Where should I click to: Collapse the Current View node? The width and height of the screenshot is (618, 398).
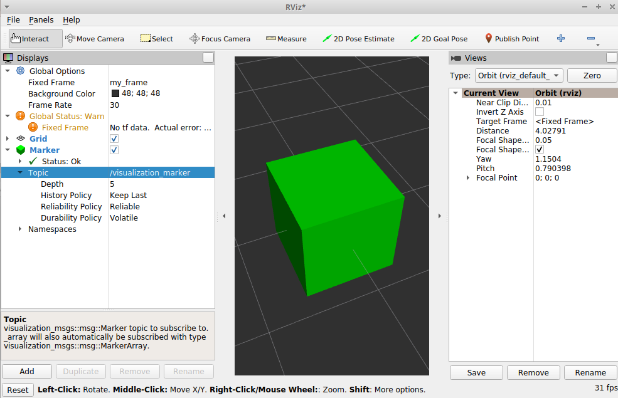click(456, 93)
